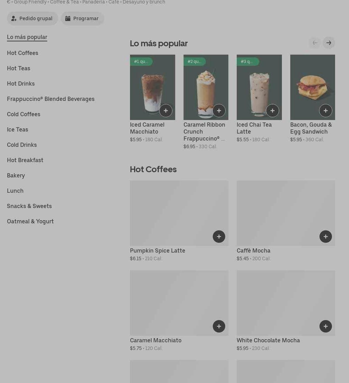
Task: Add Iced Chai Tea Latte plus icon
Action: (273, 111)
